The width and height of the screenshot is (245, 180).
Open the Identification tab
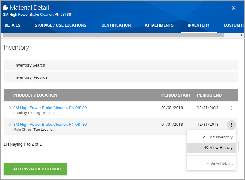[115, 25]
